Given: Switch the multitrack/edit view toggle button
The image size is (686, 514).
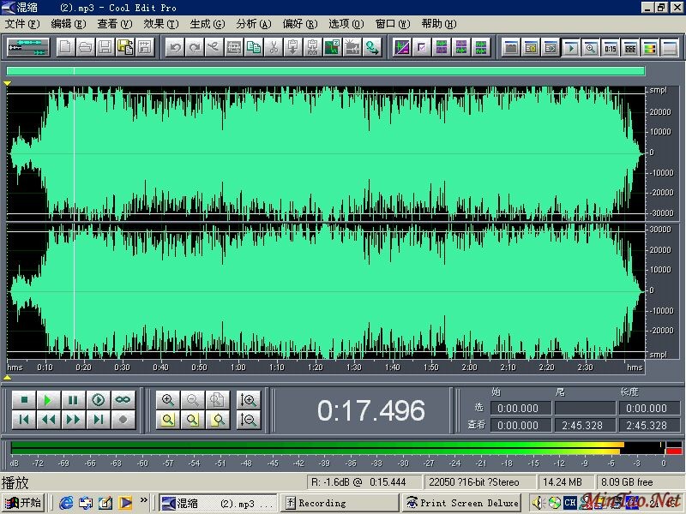Looking at the screenshot, I should [x=29, y=47].
